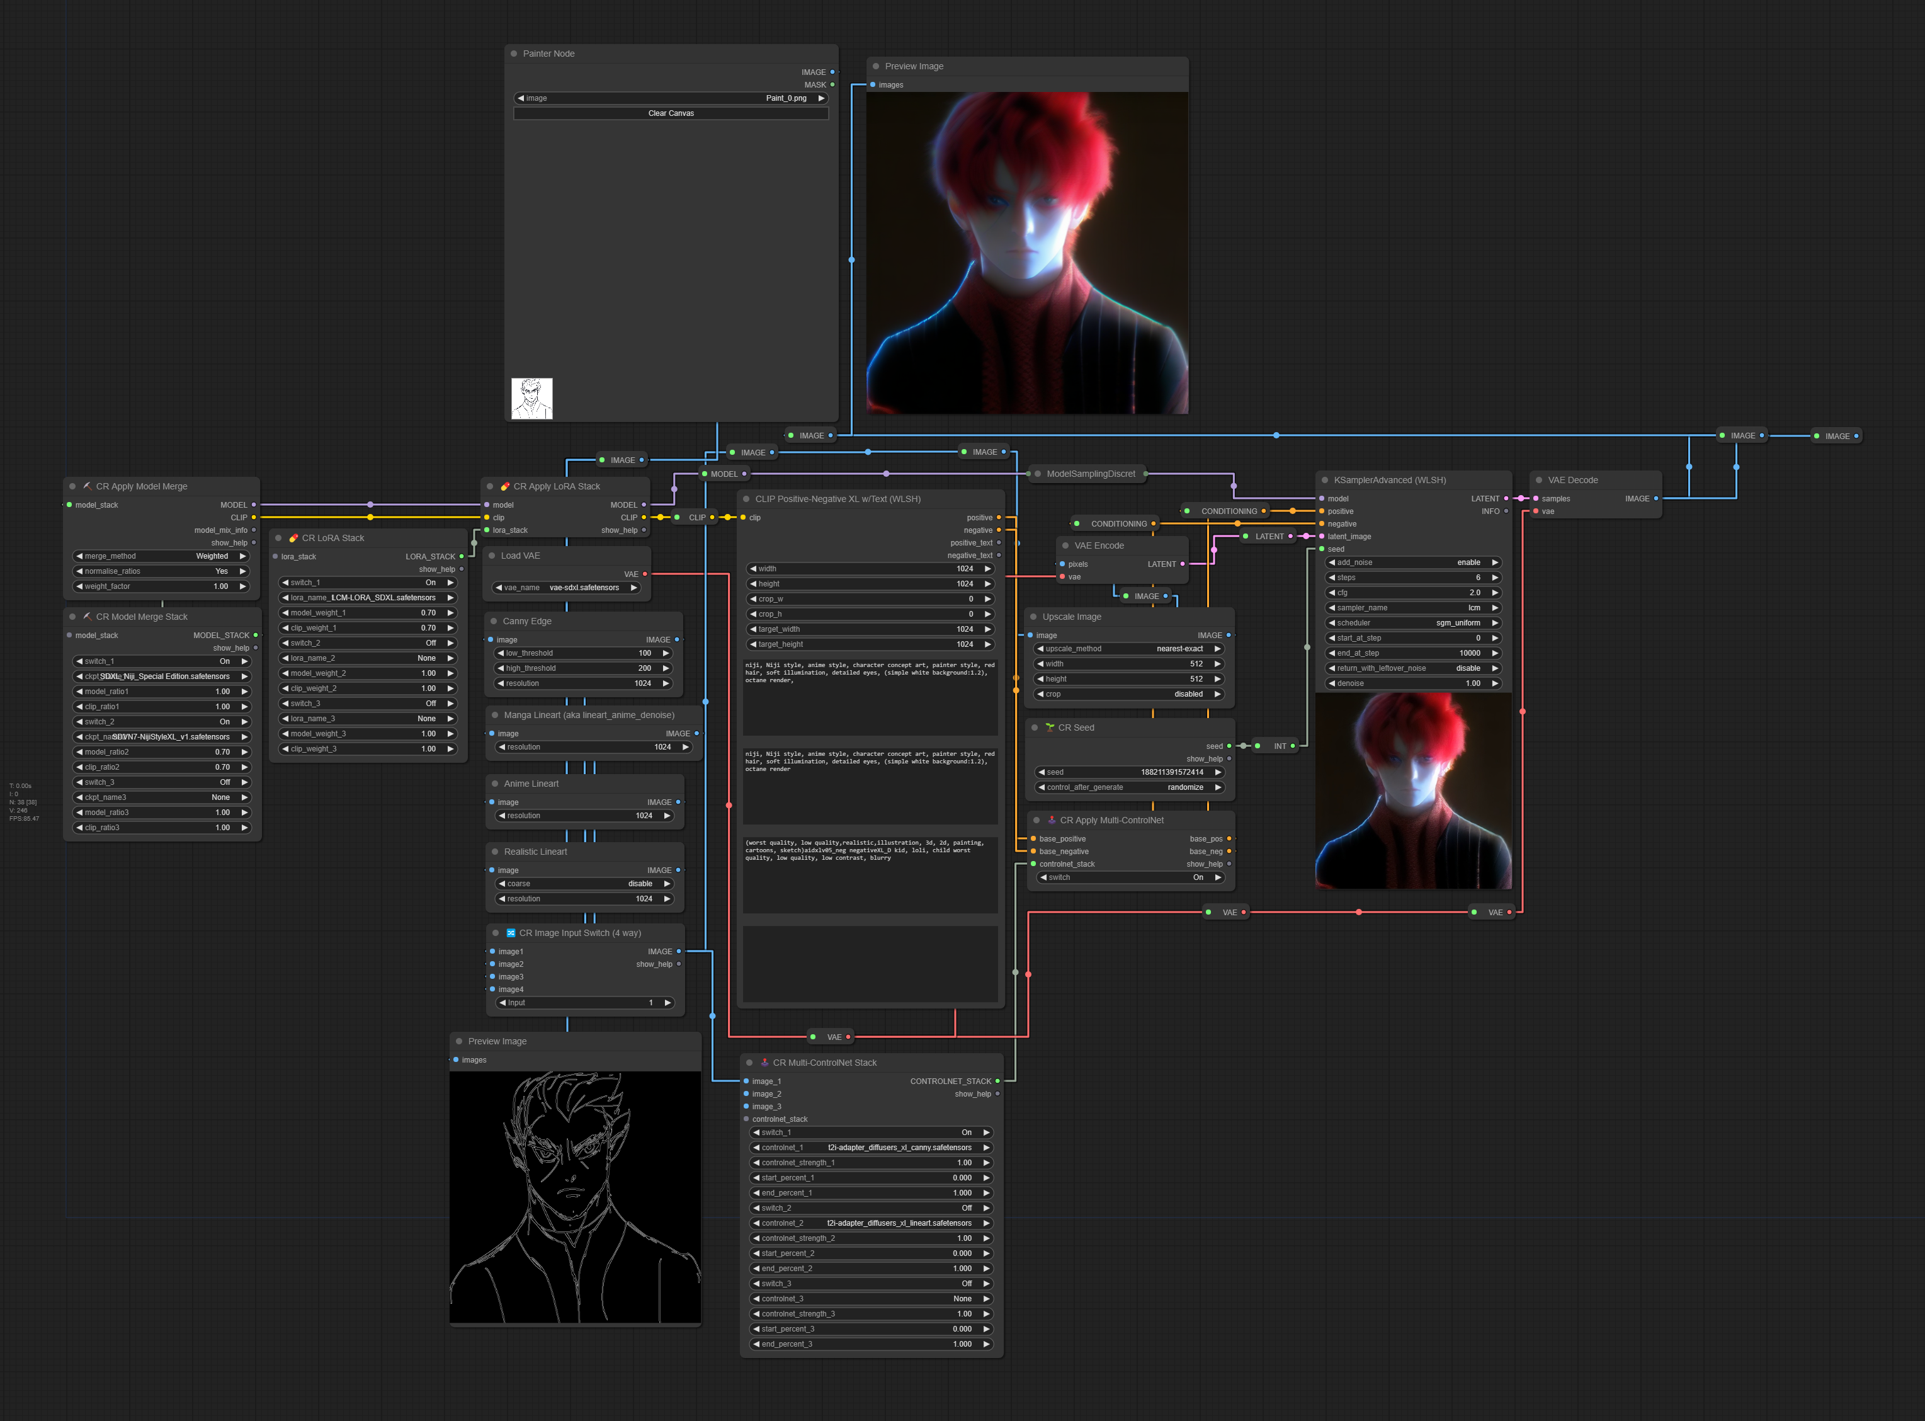This screenshot has height=1421, width=1925.
Task: Click the joystick icon on CR Multi-ControlNet Stack title
Action: pyautogui.click(x=764, y=1063)
